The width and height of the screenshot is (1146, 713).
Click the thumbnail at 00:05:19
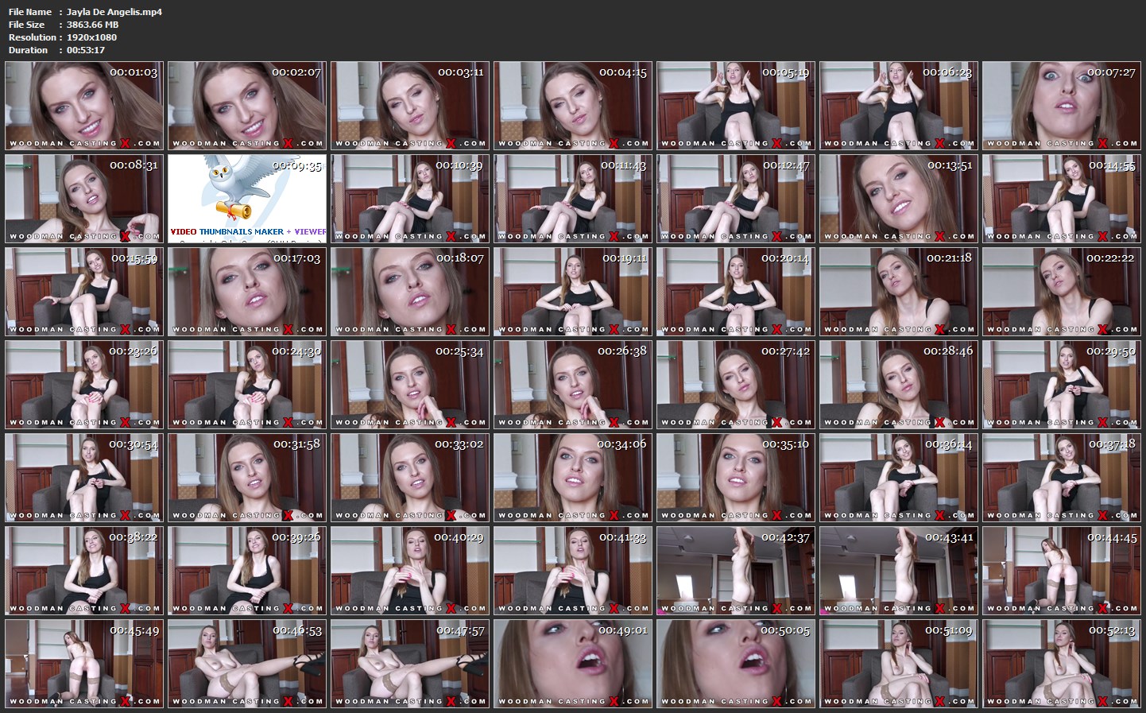735,106
